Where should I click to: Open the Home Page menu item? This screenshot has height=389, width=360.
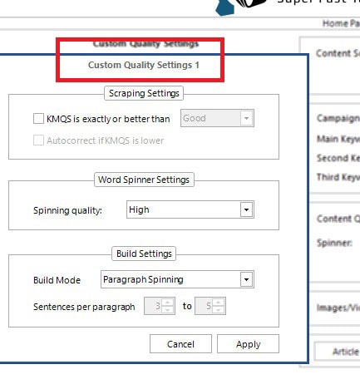(341, 23)
